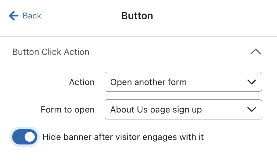Click the blue track of the banner toggle

[18, 137]
